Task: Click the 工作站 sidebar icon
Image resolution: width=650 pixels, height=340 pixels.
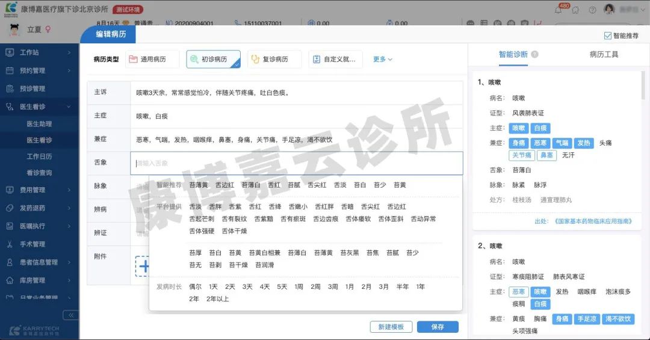Action: pos(10,52)
